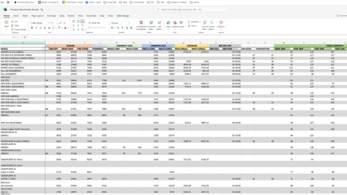The image size is (347, 195).
Task: Toggle middle align button
Action: coord(78,21)
